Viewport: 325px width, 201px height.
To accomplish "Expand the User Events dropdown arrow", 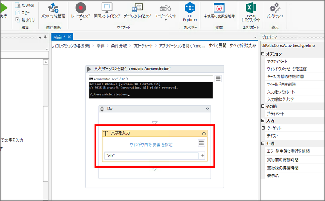I will point(165,20).
